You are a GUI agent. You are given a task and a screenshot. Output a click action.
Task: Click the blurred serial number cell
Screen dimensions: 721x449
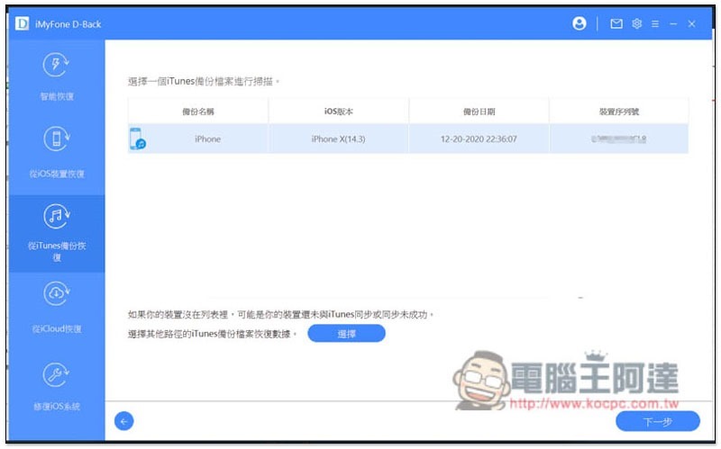point(619,139)
